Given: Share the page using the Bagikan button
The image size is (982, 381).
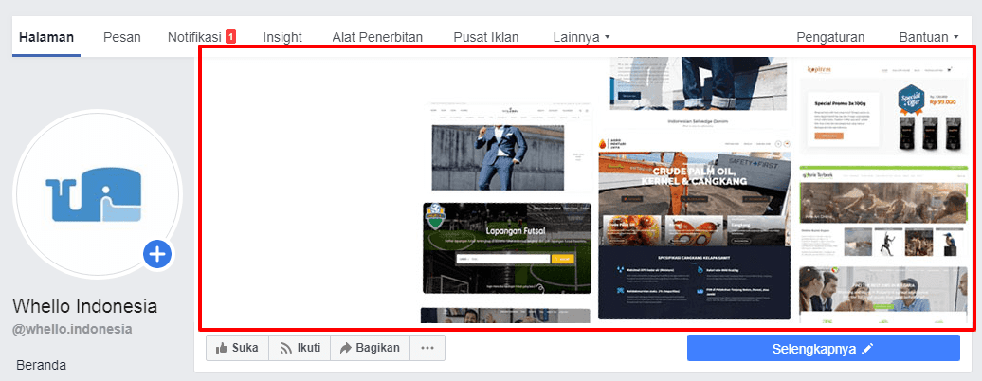Looking at the screenshot, I should pyautogui.click(x=370, y=348).
